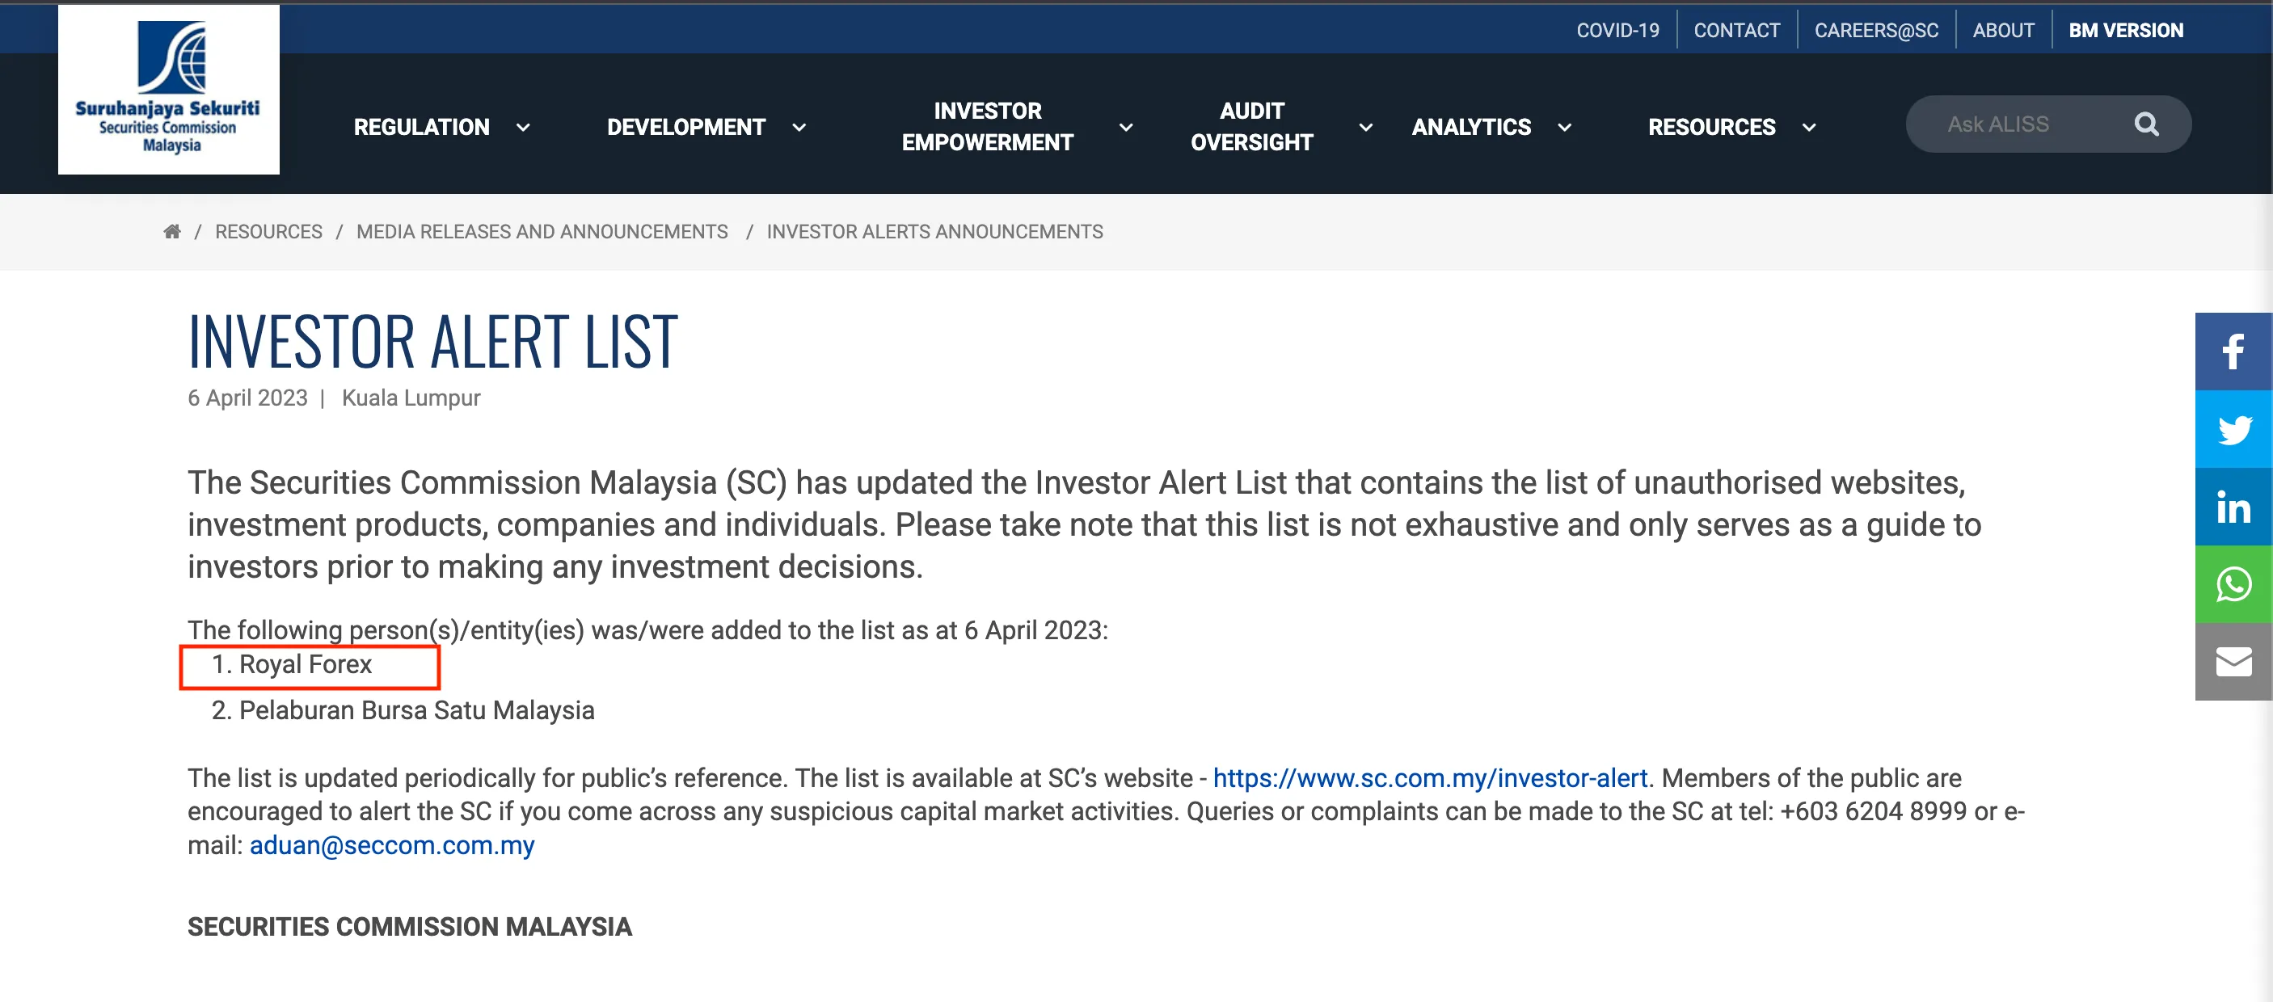Screen dimensions: 2273x1002
Task: Go to the COVID-19 page
Action: point(1617,30)
